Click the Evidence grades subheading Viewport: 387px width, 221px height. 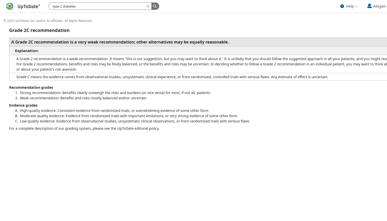tap(23, 105)
